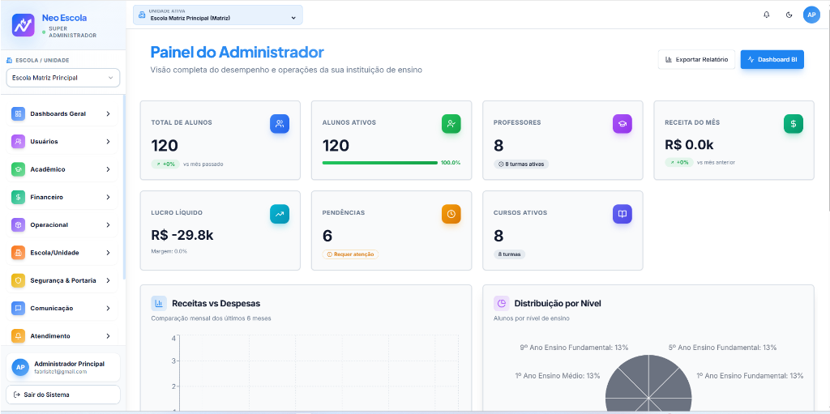Click the Requer atenção badge
830x414 pixels.
[350, 254]
